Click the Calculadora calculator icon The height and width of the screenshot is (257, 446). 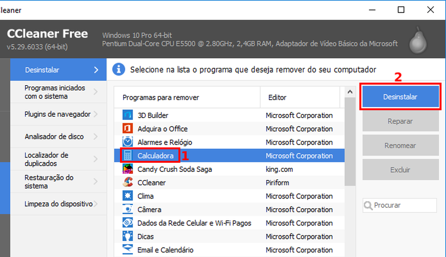tap(127, 155)
